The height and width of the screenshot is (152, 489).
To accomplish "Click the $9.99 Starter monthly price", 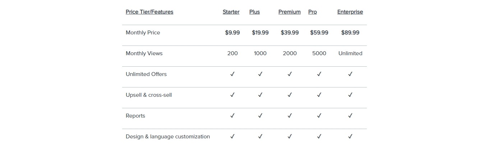I will [232, 33].
